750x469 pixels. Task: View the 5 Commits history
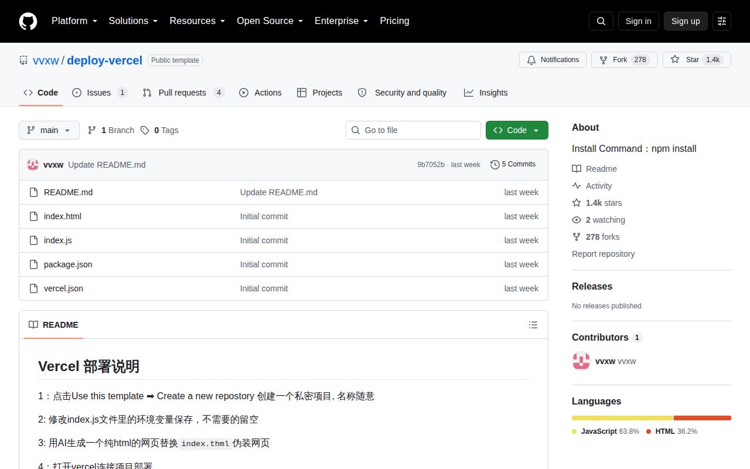(x=513, y=164)
